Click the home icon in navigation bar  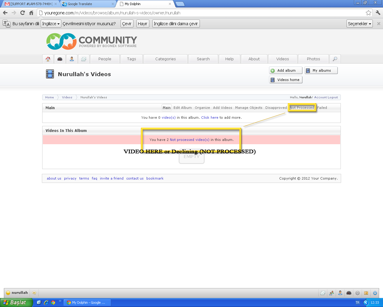(x=48, y=59)
